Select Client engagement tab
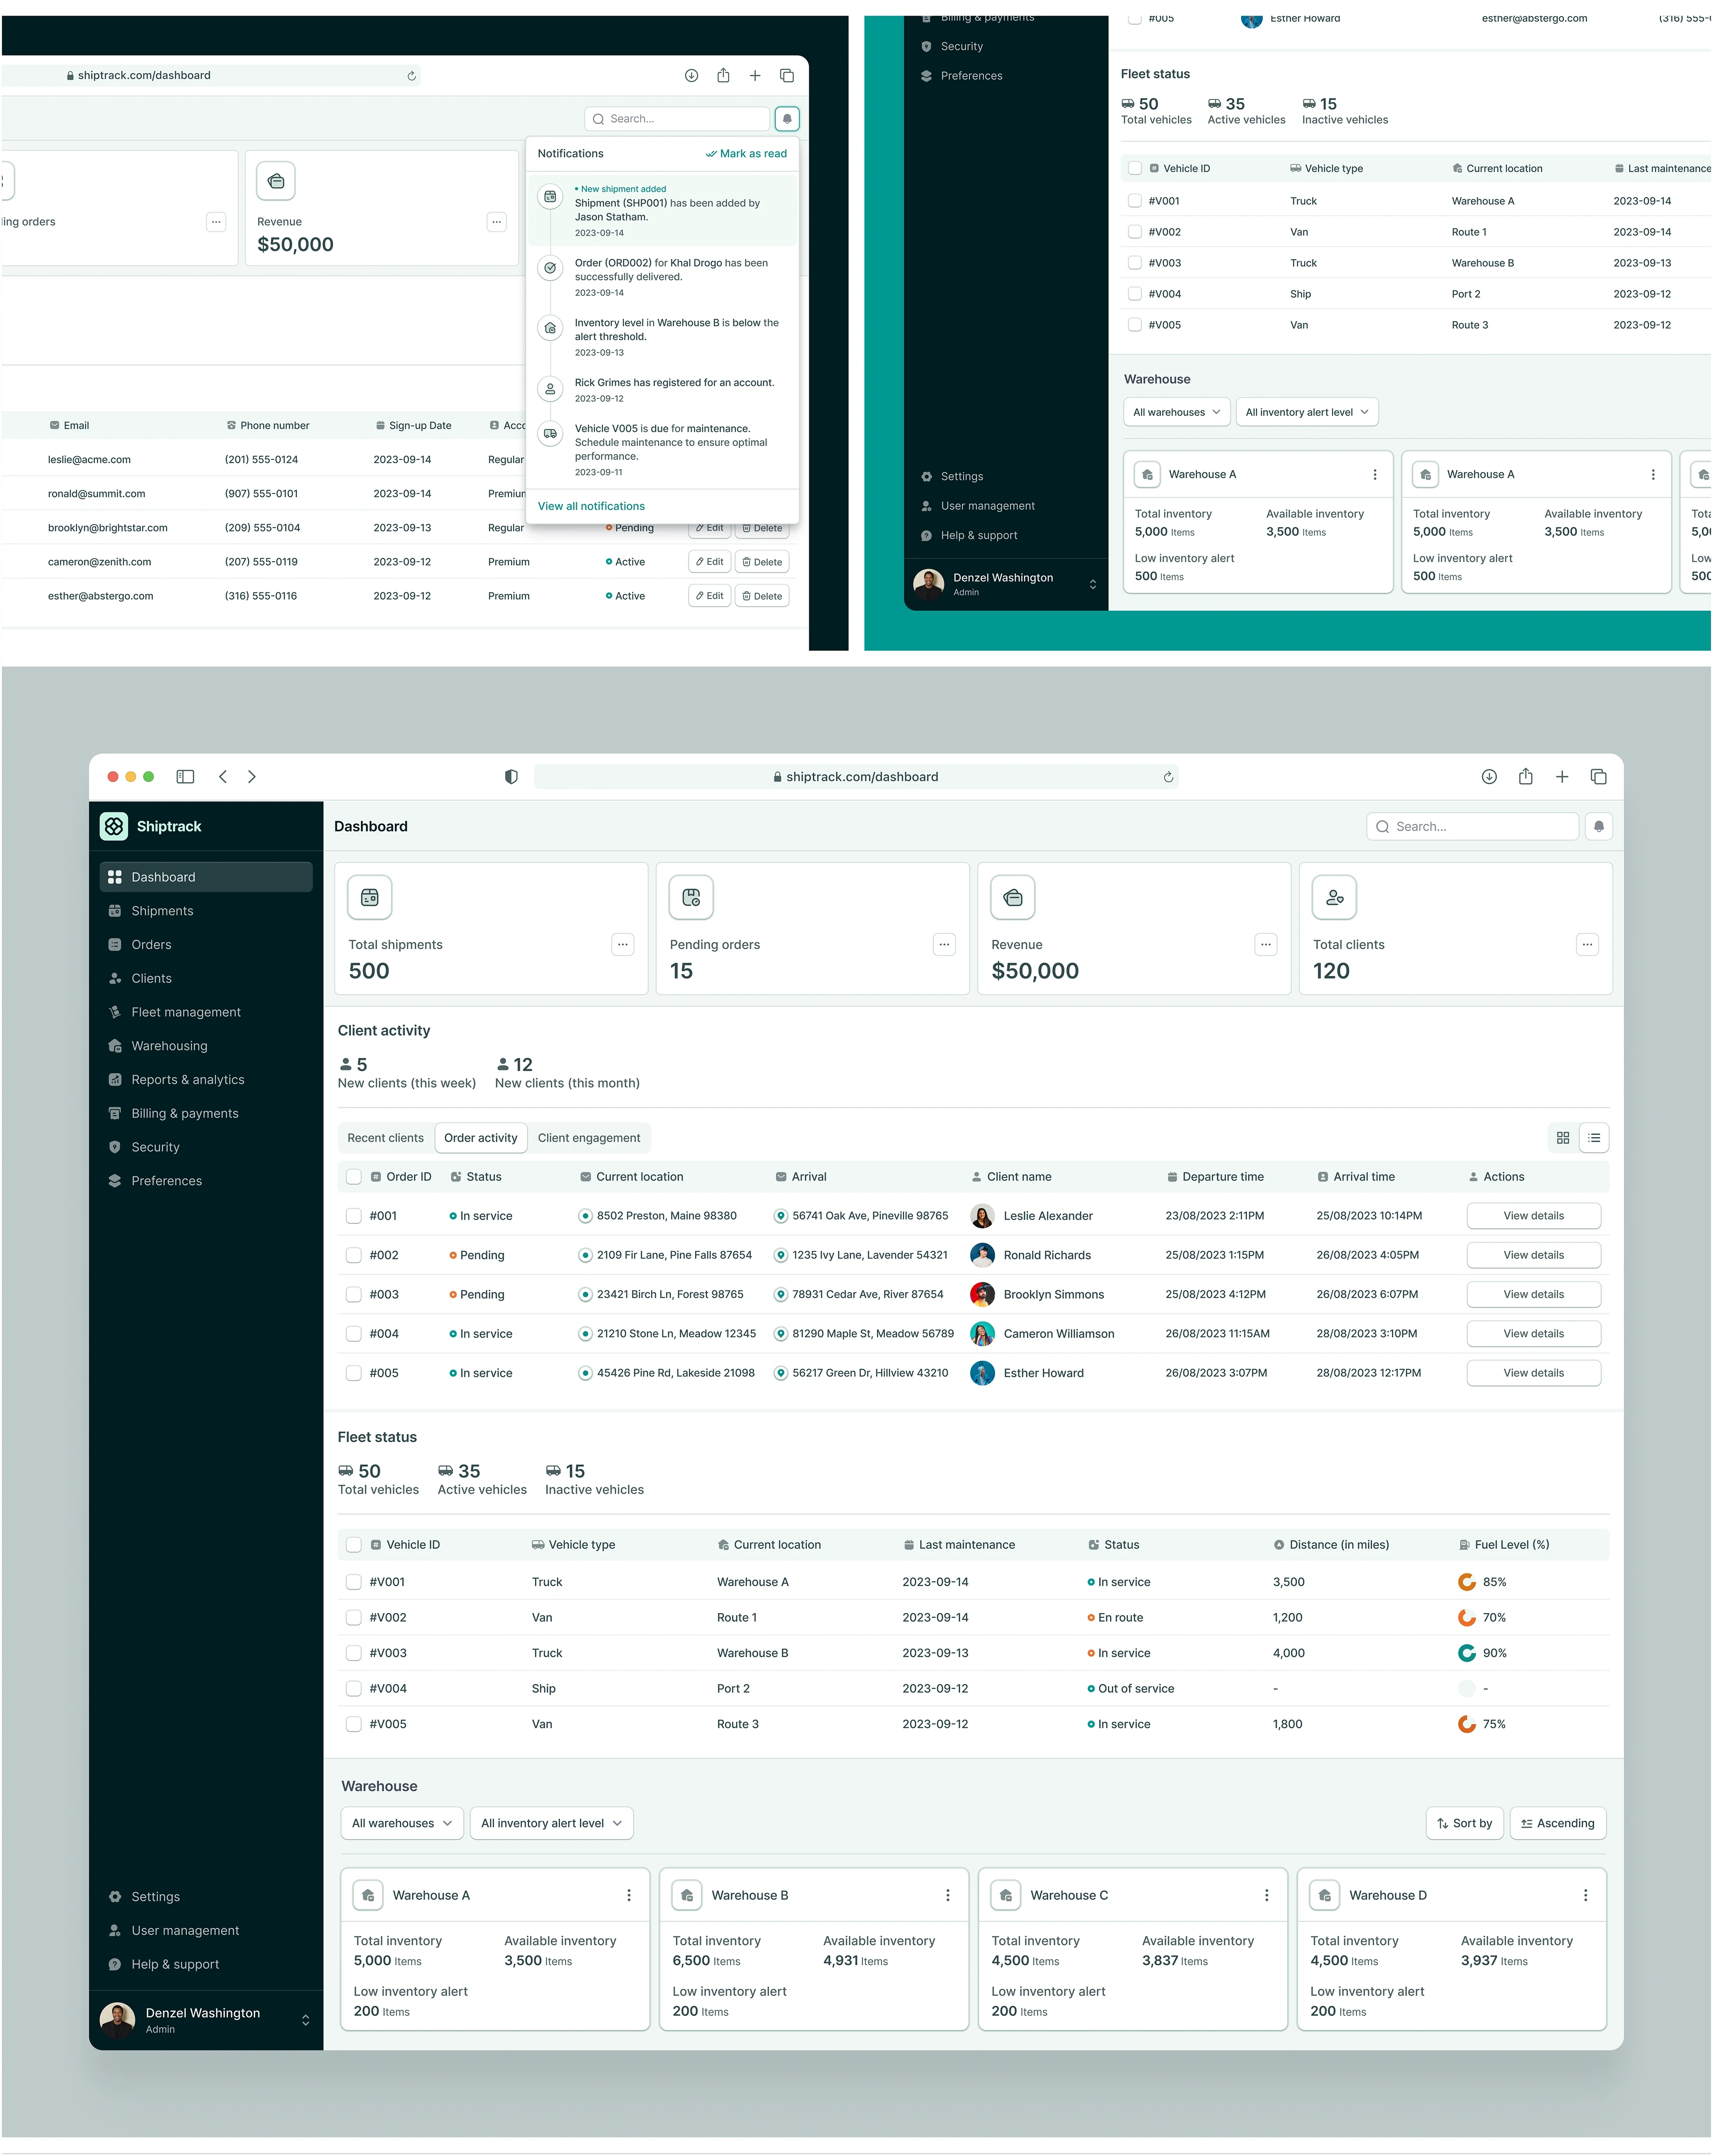1712x2156 pixels. (588, 1138)
